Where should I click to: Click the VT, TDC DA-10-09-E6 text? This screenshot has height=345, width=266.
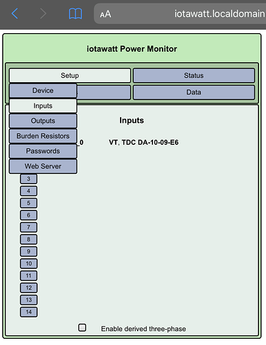(143, 142)
